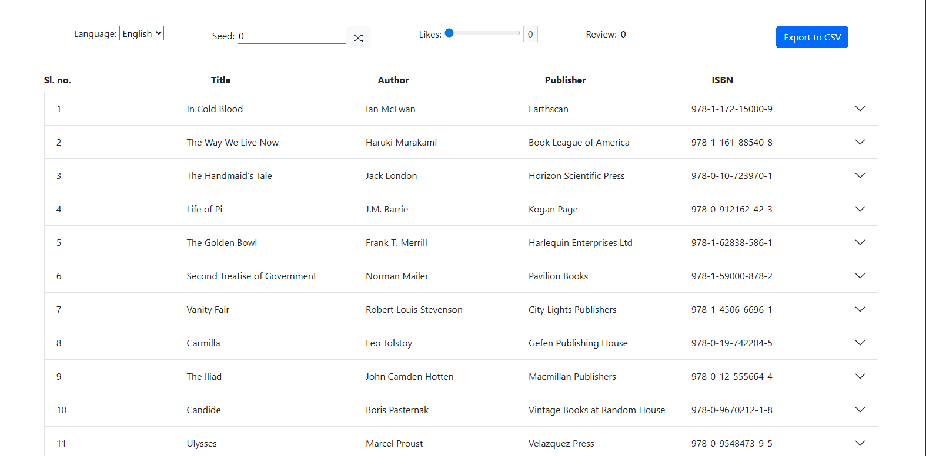Click the Title column header
Screen dimensions: 926x456
point(220,80)
